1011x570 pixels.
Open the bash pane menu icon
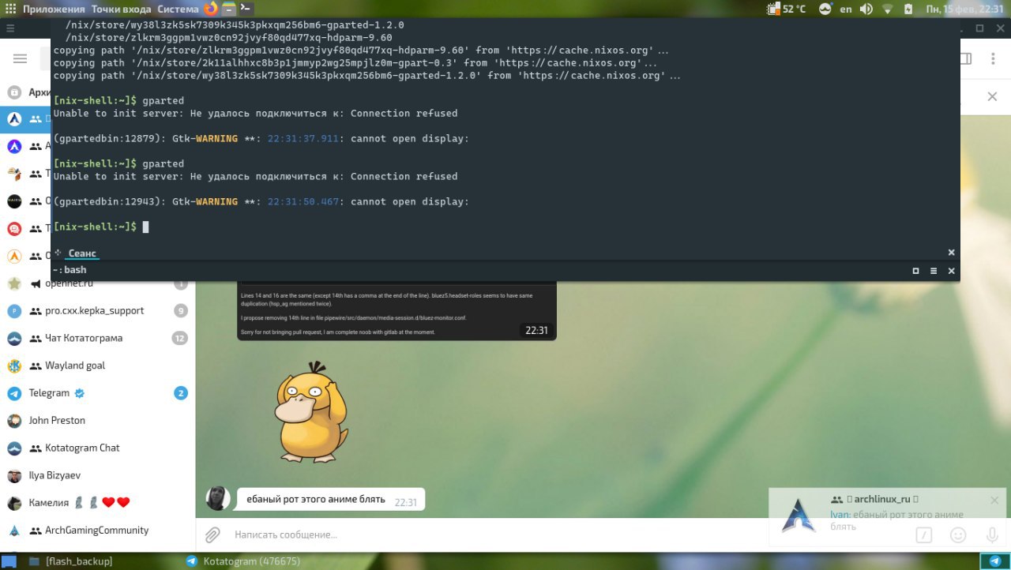tap(934, 270)
